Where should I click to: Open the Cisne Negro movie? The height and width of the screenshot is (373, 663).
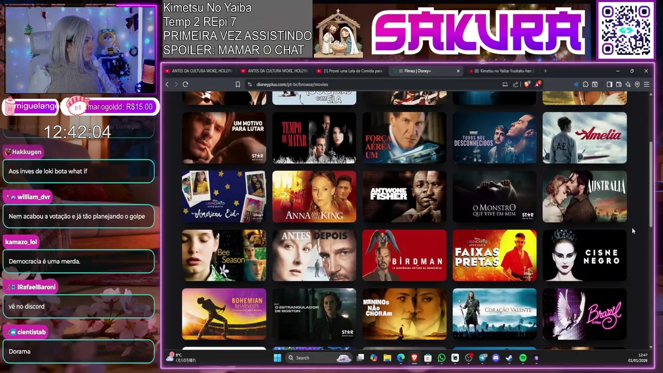coord(585,255)
